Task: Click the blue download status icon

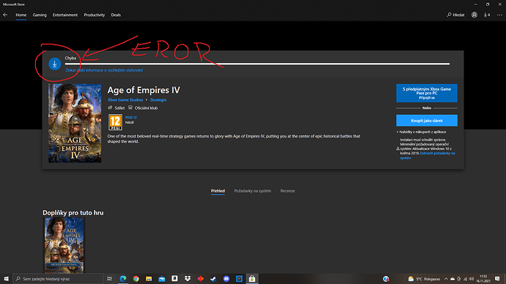Action: pos(54,64)
